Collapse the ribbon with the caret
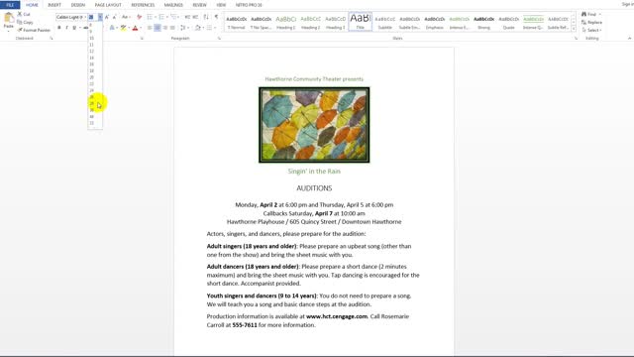The image size is (634, 357). [629, 38]
